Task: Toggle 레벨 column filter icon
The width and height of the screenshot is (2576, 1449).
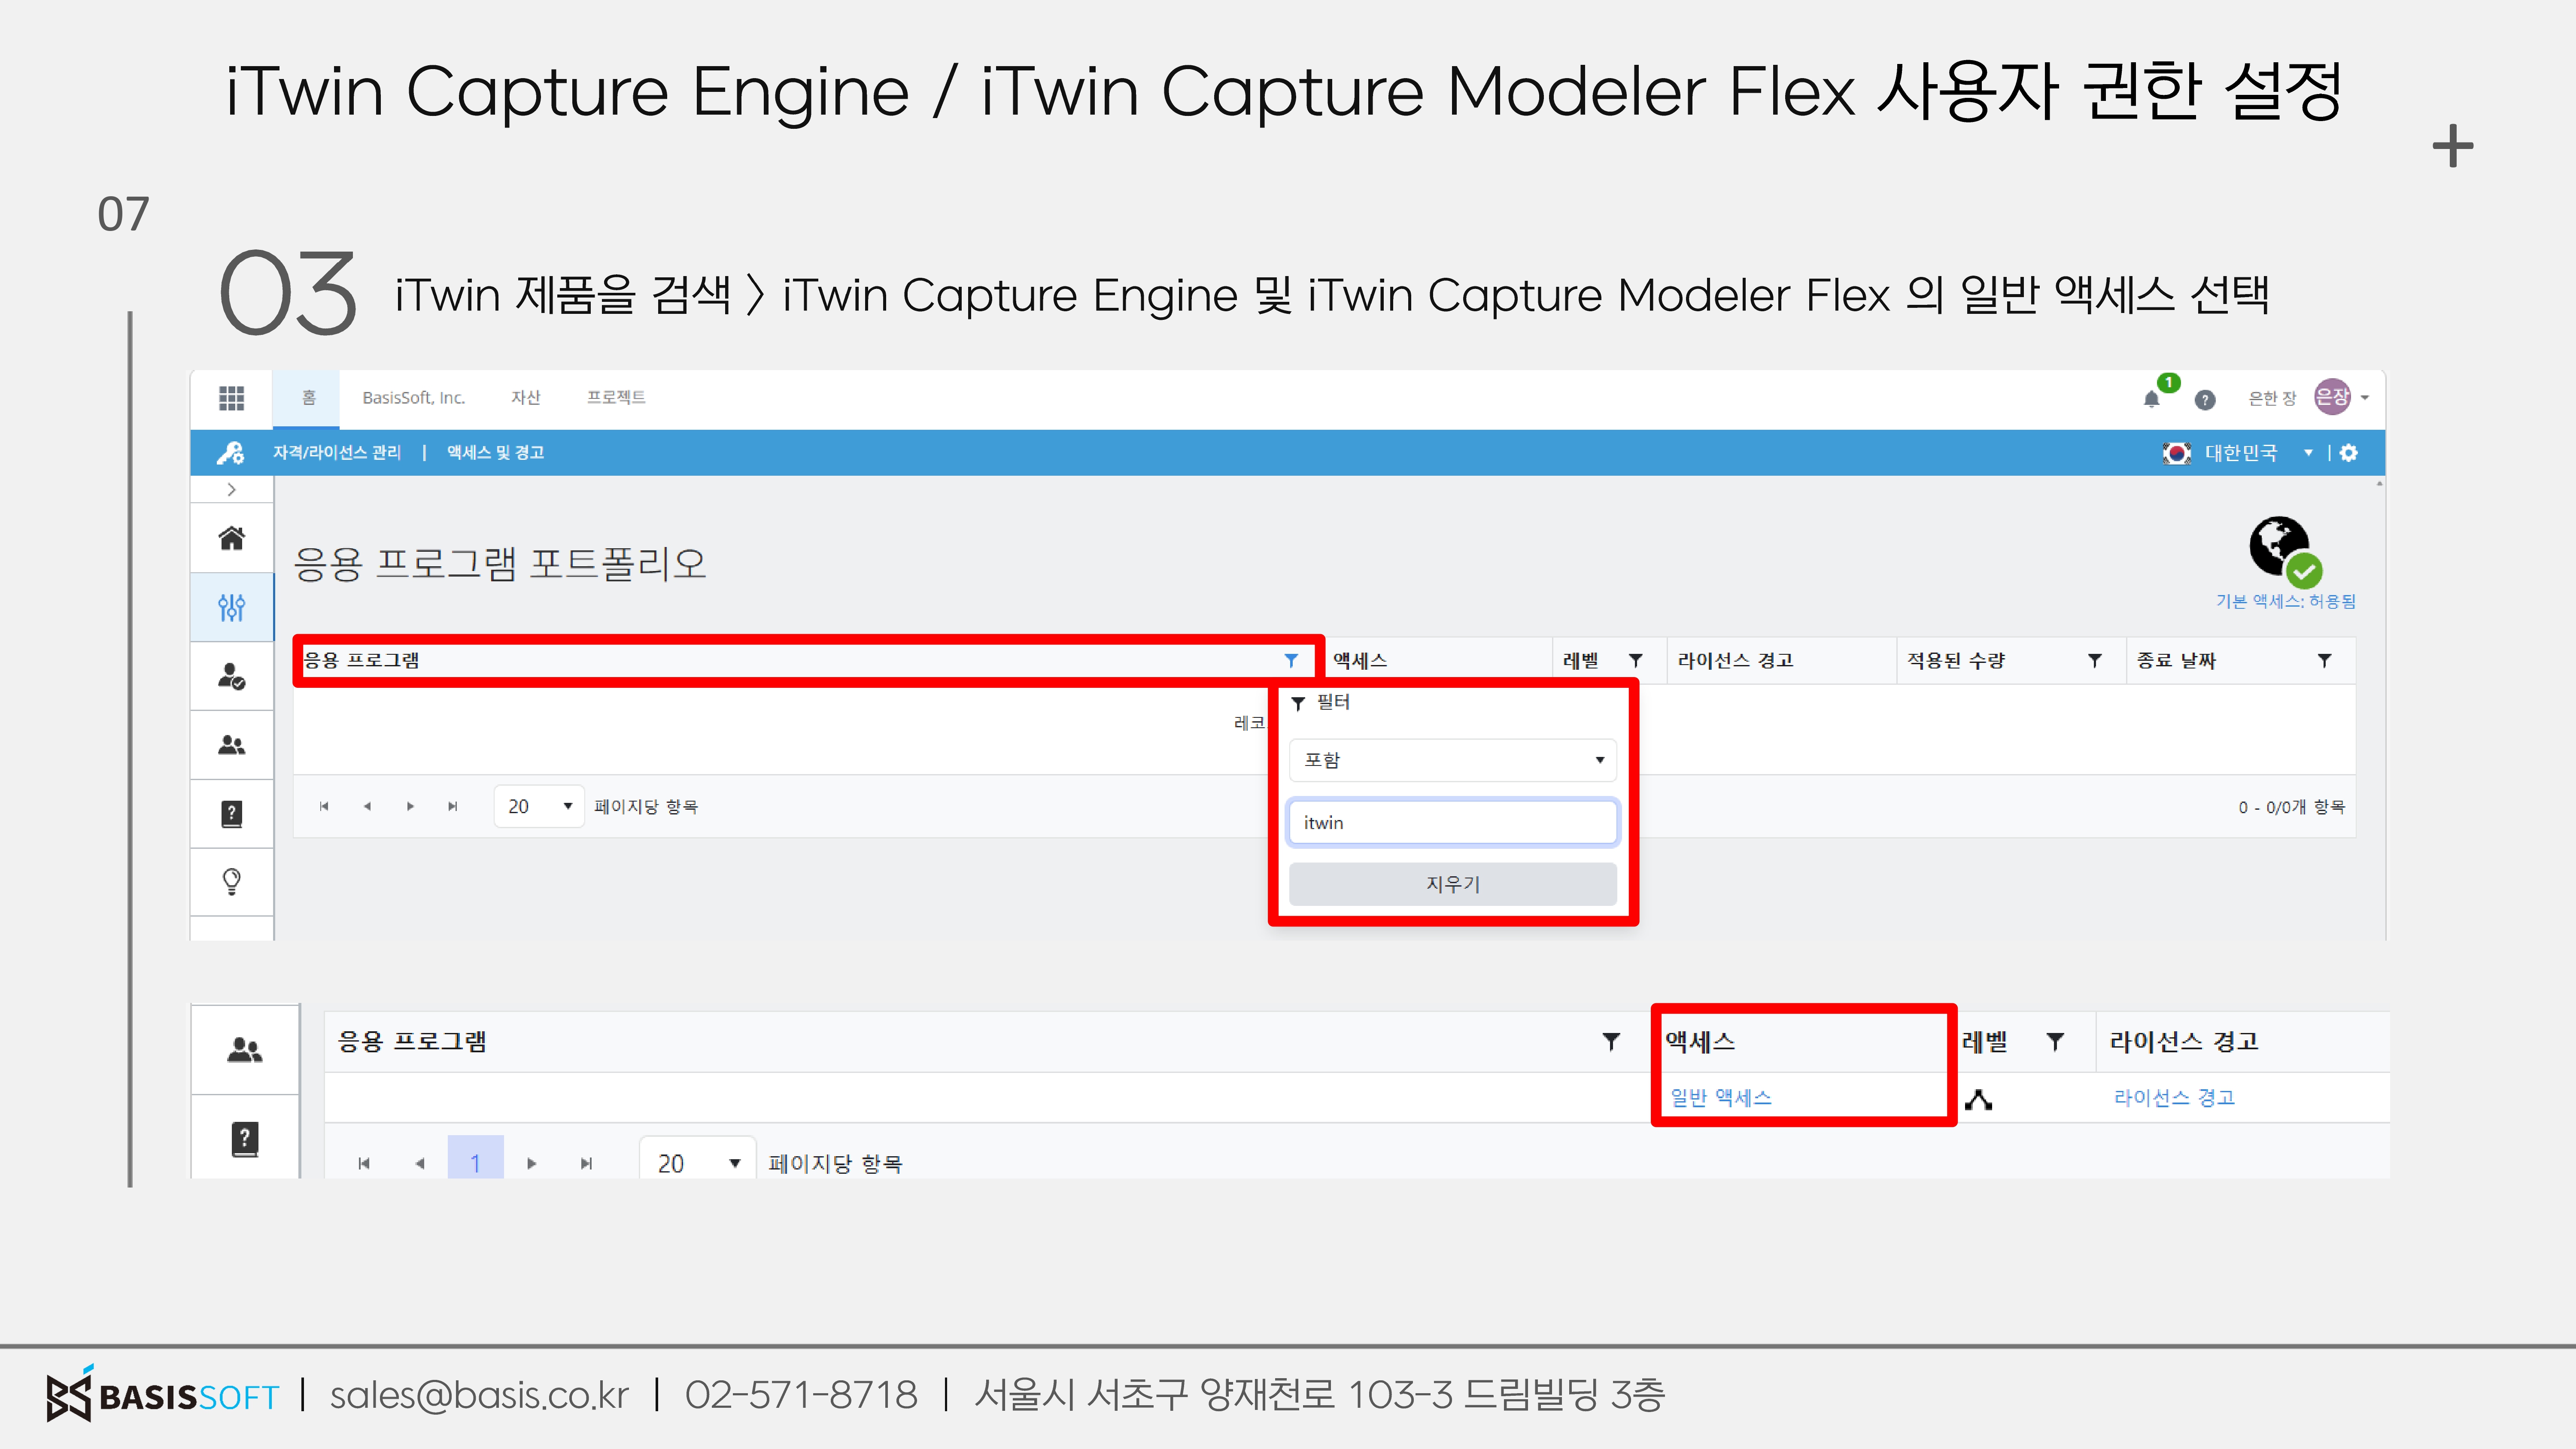Action: (x=1636, y=660)
